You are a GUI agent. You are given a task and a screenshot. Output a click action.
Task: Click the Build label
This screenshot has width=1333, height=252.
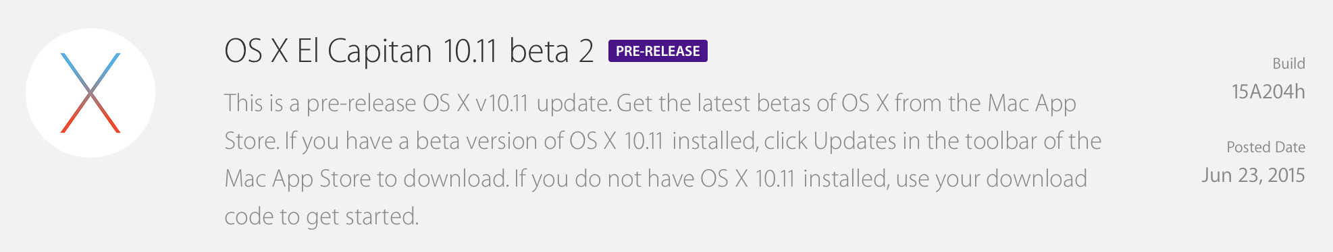(x=1288, y=63)
